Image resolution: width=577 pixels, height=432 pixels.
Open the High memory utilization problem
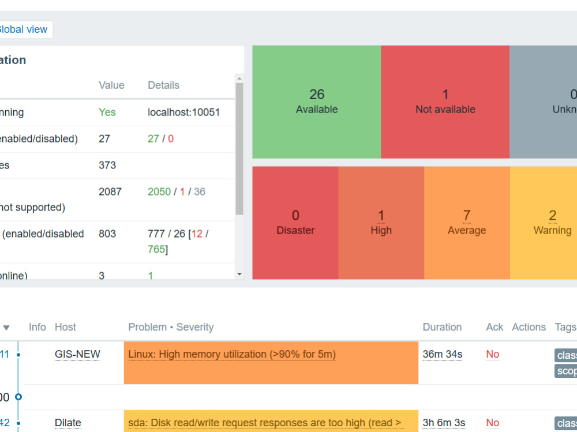[232, 354]
